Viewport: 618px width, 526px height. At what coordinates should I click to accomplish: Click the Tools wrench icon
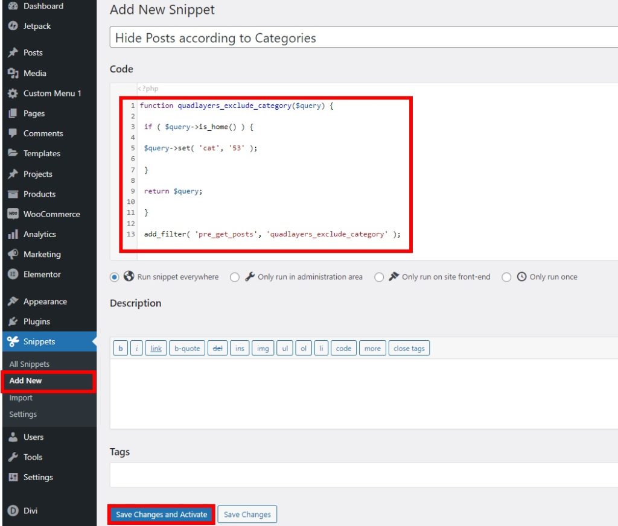click(13, 457)
